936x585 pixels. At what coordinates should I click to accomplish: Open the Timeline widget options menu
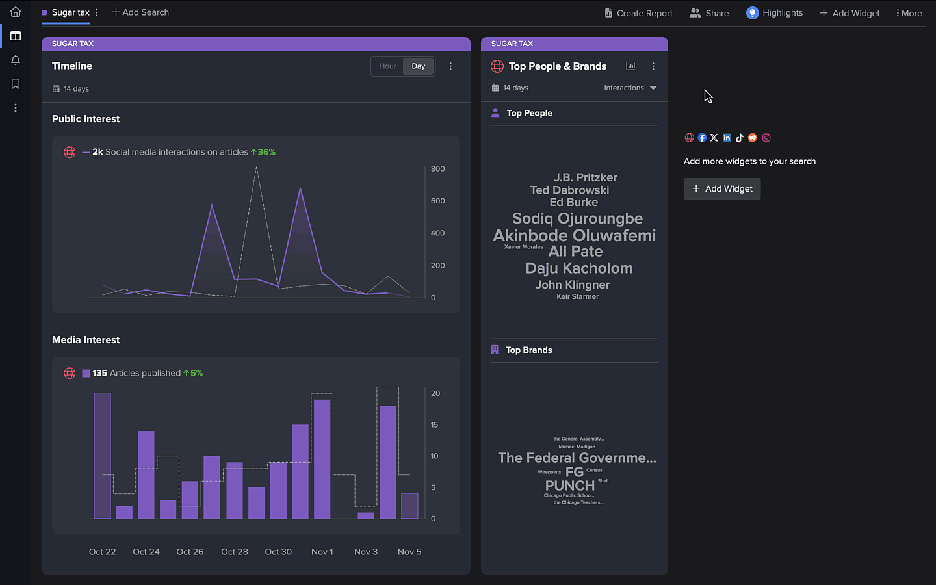[x=450, y=66]
